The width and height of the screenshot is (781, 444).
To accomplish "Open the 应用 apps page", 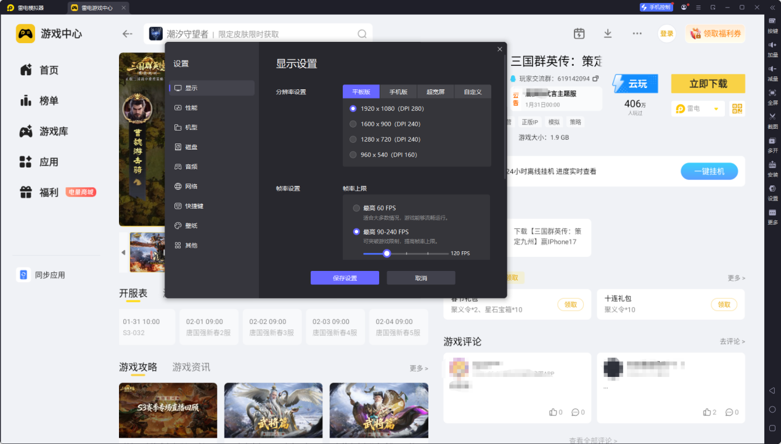I will 39,162.
